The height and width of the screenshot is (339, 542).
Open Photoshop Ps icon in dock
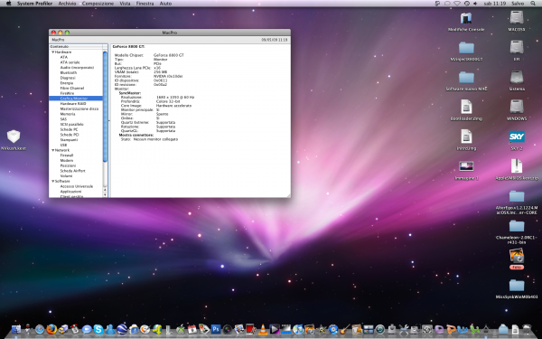(216, 329)
